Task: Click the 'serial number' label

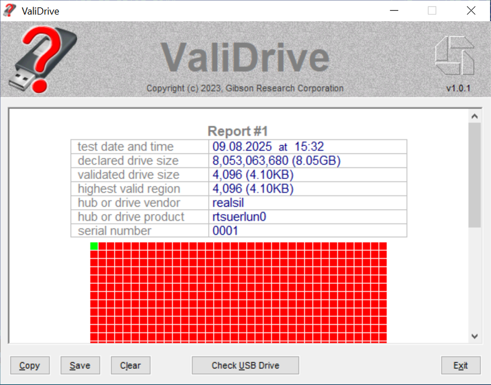Action: (115, 231)
